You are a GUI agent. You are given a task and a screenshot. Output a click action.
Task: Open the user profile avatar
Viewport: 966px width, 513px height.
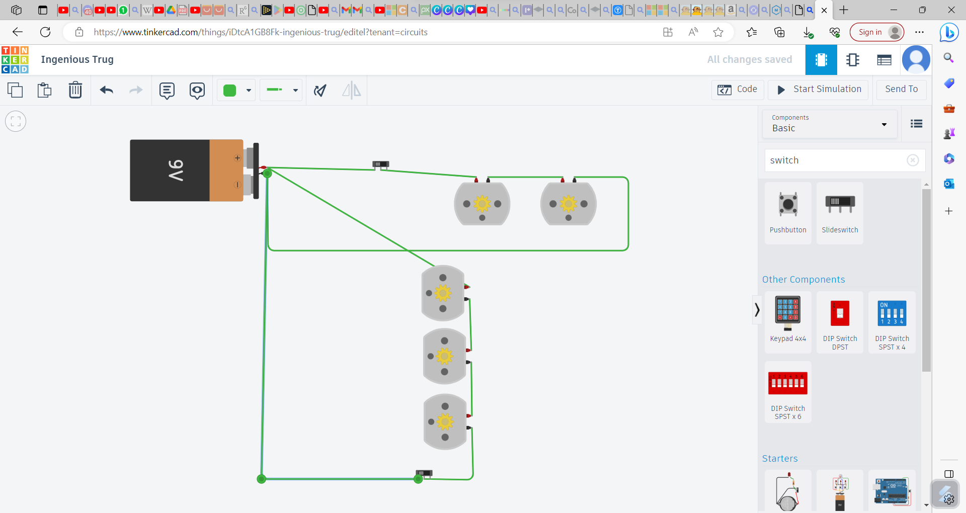[x=916, y=60]
